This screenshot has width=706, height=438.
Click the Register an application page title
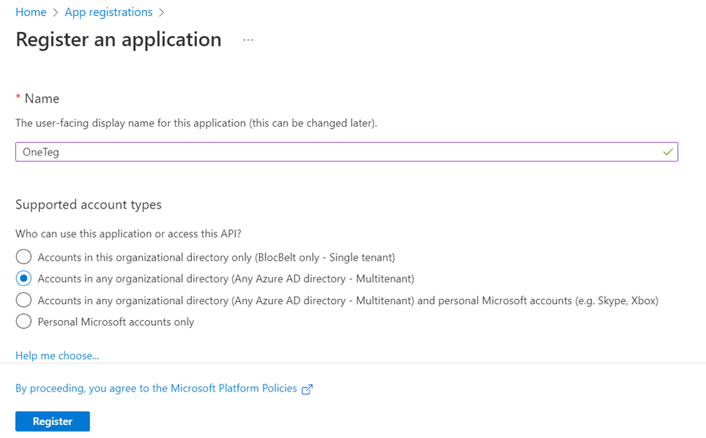[119, 39]
